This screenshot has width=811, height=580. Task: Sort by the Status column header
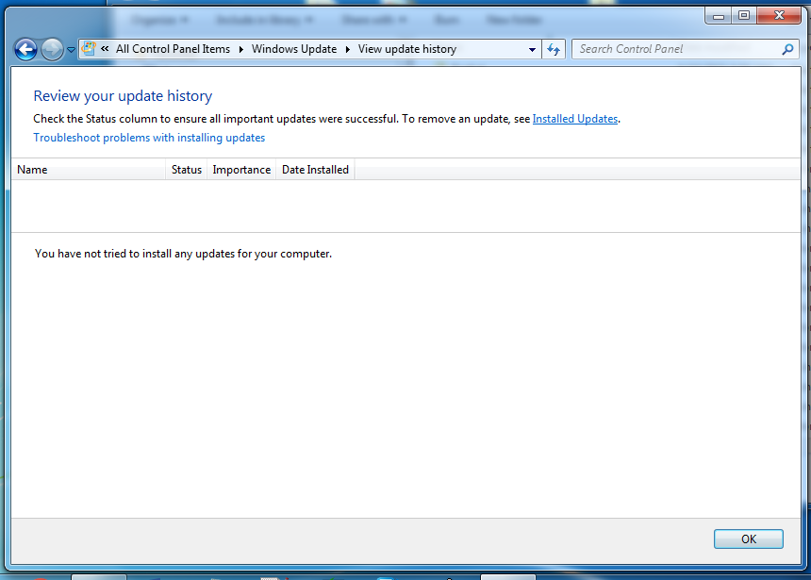(186, 170)
